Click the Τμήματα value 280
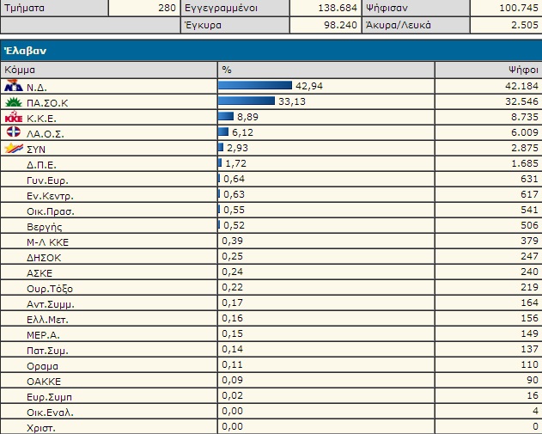The image size is (542, 434). (x=167, y=8)
